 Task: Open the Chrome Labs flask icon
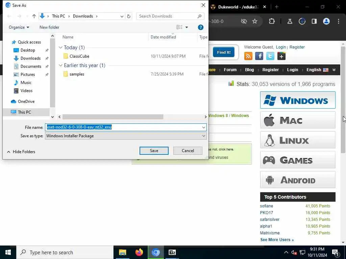click(x=290, y=21)
